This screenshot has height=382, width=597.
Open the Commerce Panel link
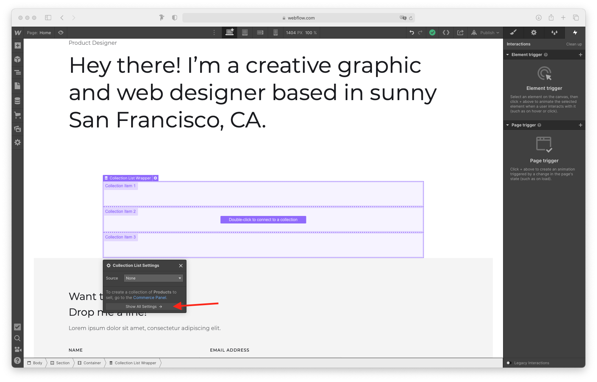tap(150, 297)
